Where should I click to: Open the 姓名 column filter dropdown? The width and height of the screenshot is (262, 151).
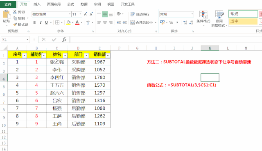[65, 56]
